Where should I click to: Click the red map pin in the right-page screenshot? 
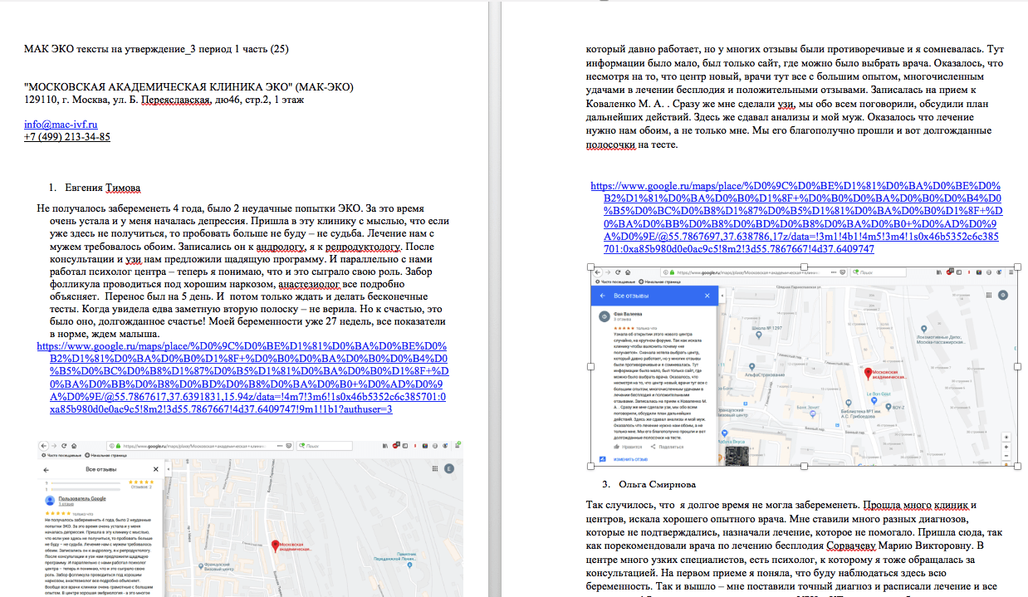[868, 374]
